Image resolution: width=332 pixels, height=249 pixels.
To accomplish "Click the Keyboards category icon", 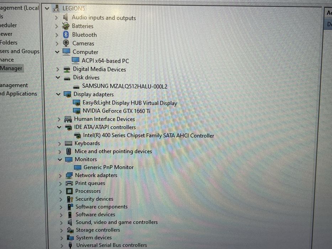I will [69, 143].
